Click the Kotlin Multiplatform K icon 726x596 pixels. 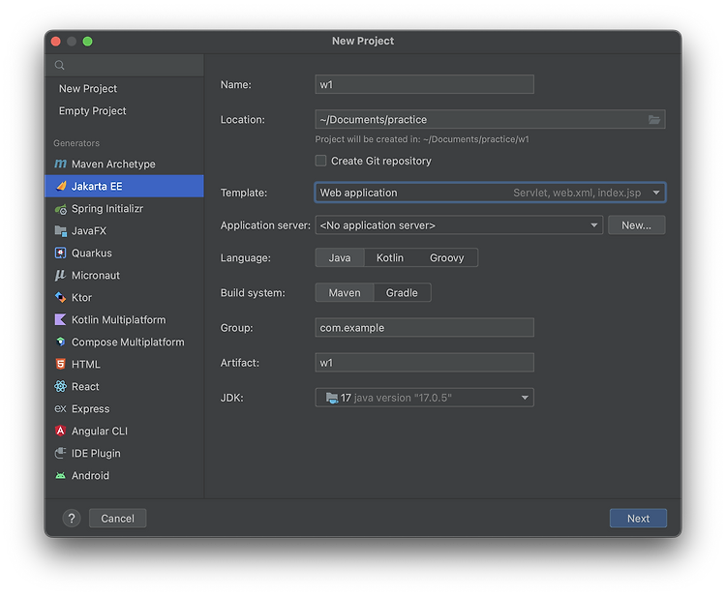(61, 319)
